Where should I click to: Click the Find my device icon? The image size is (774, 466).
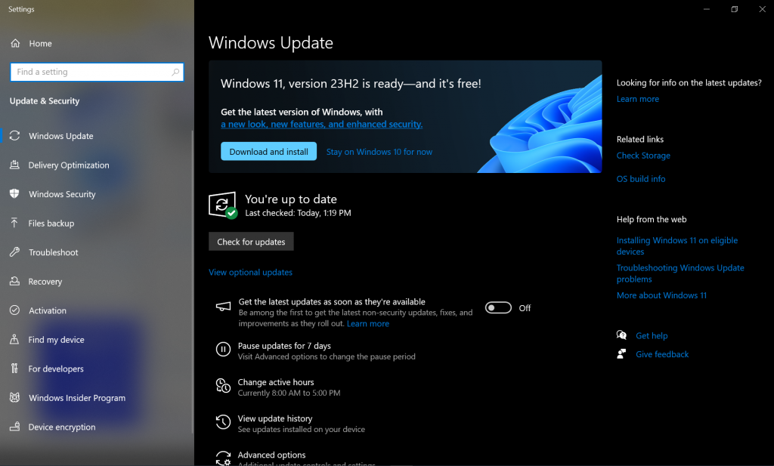point(15,339)
